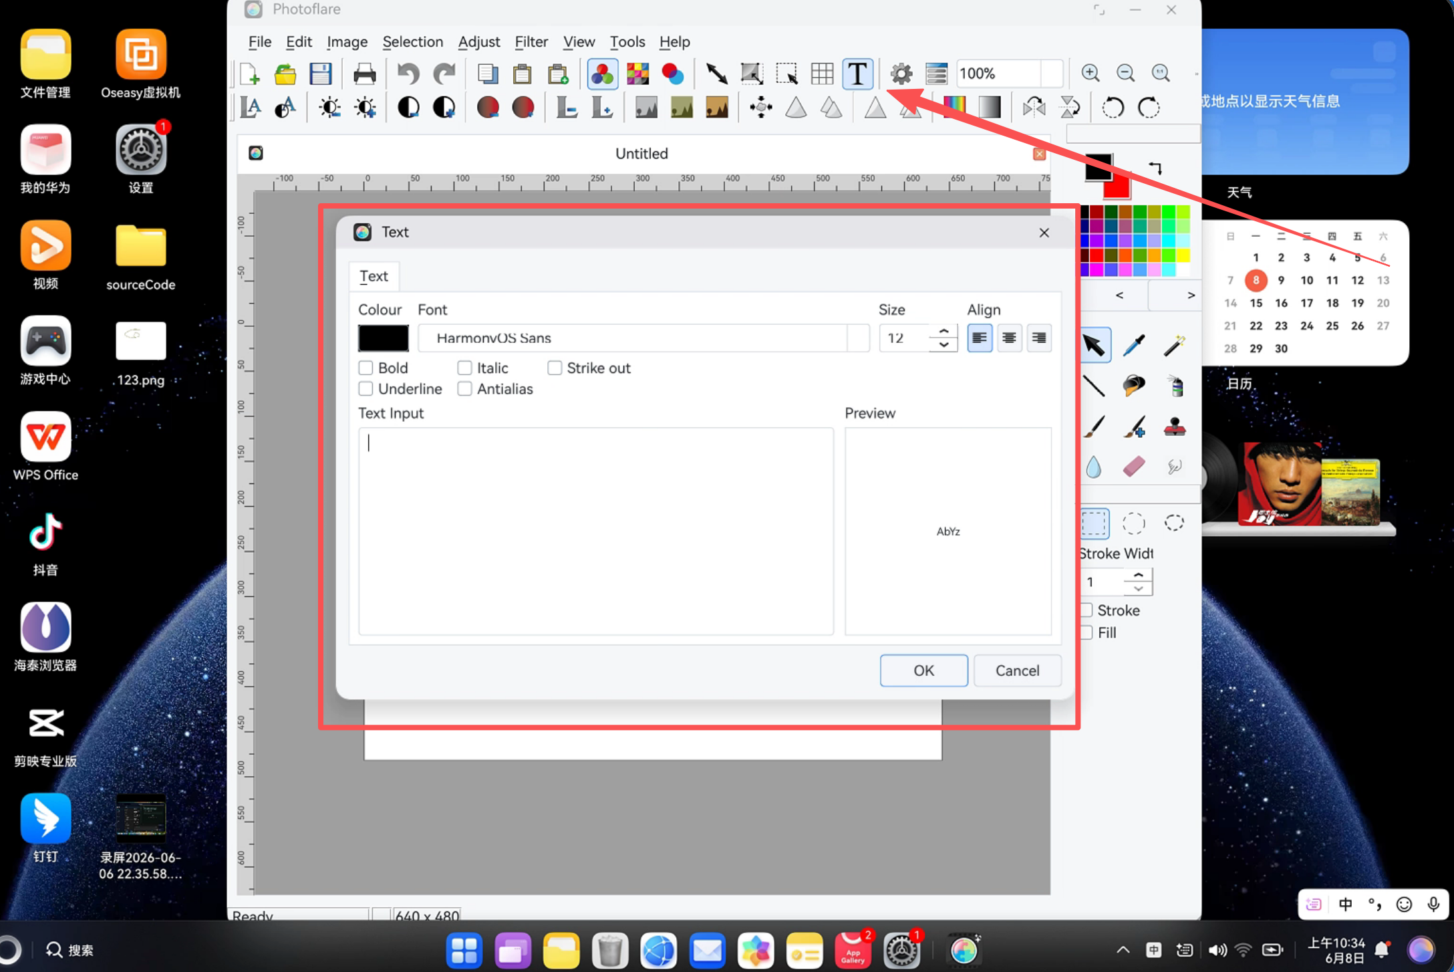Click the Redo arrow icon

[444, 74]
